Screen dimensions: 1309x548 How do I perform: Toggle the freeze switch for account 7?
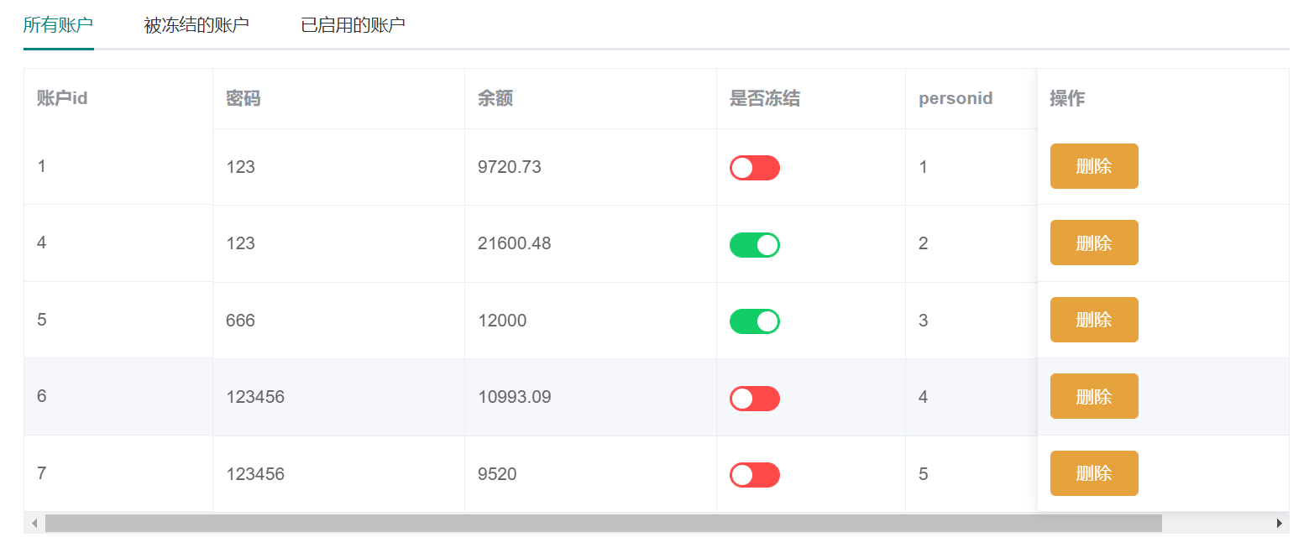tap(754, 475)
